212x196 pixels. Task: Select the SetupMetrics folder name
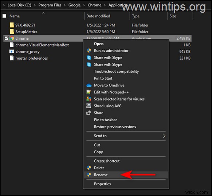(x=26, y=32)
